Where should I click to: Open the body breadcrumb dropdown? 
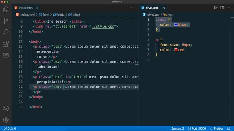(x=61, y=15)
